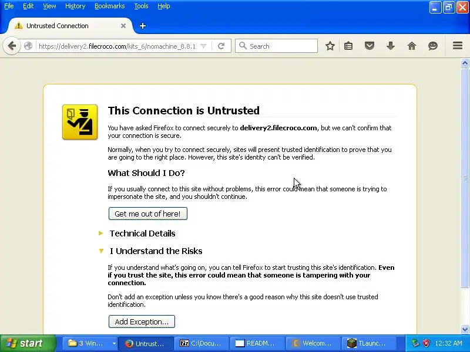The image size is (470, 352).
Task: Click the red security shield tray icon
Action: click(426, 343)
